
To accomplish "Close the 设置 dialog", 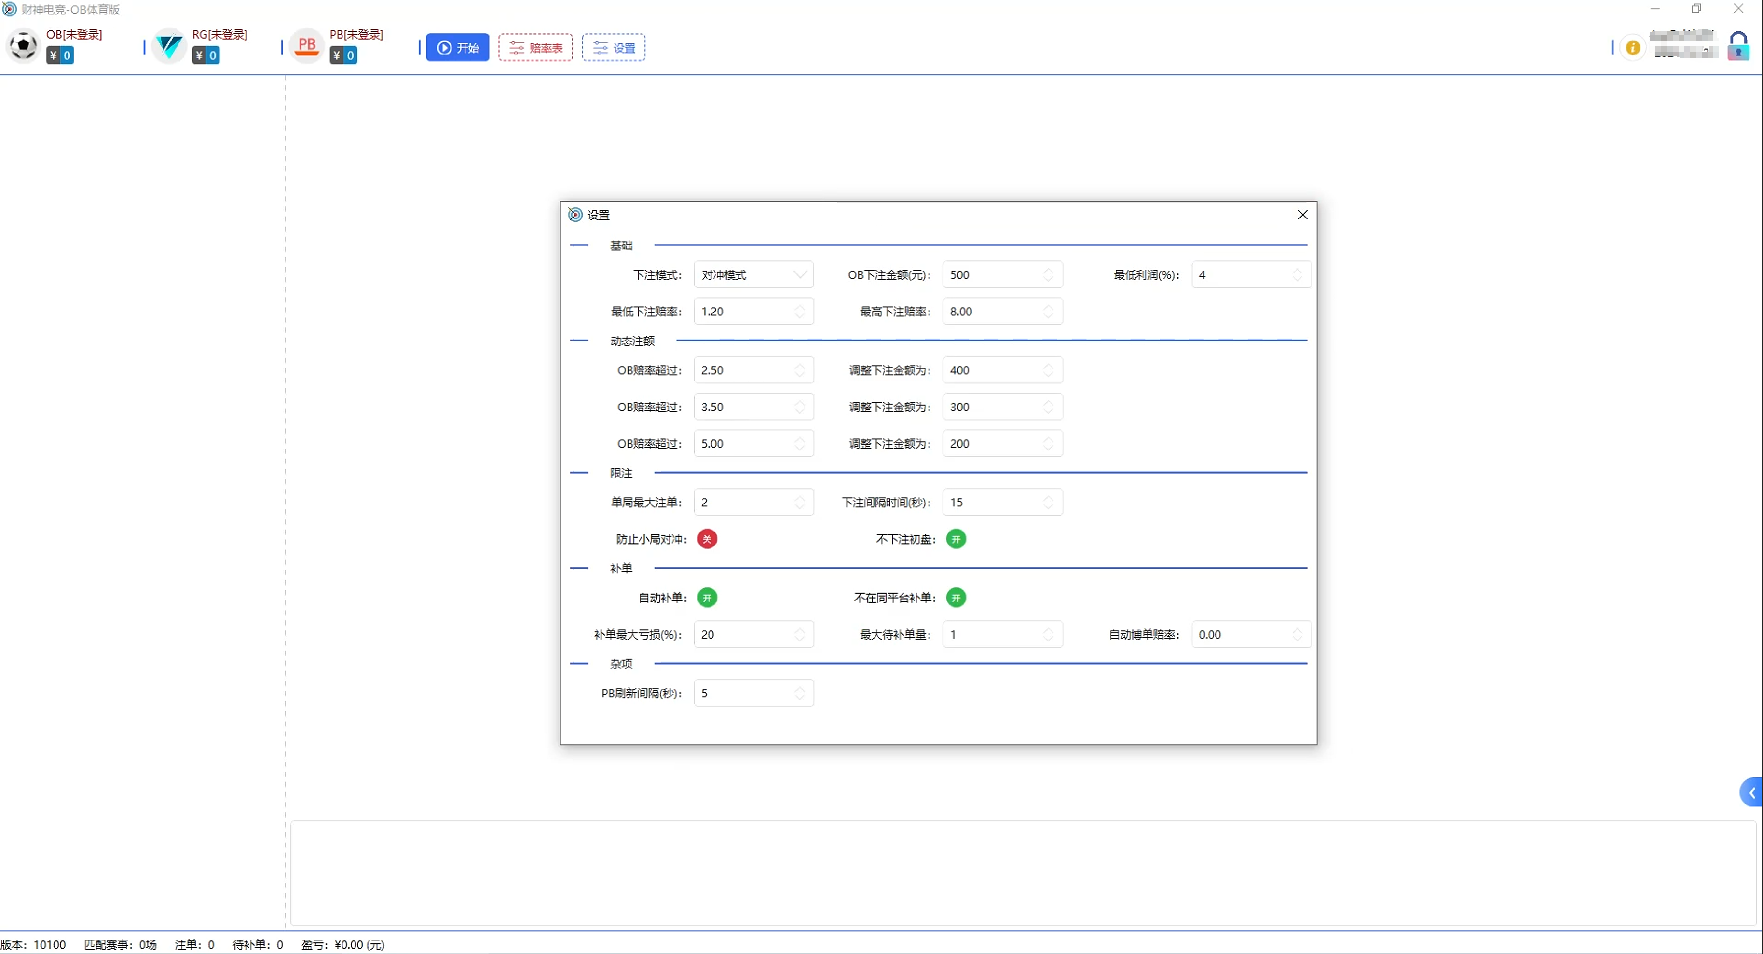I will click(x=1302, y=215).
